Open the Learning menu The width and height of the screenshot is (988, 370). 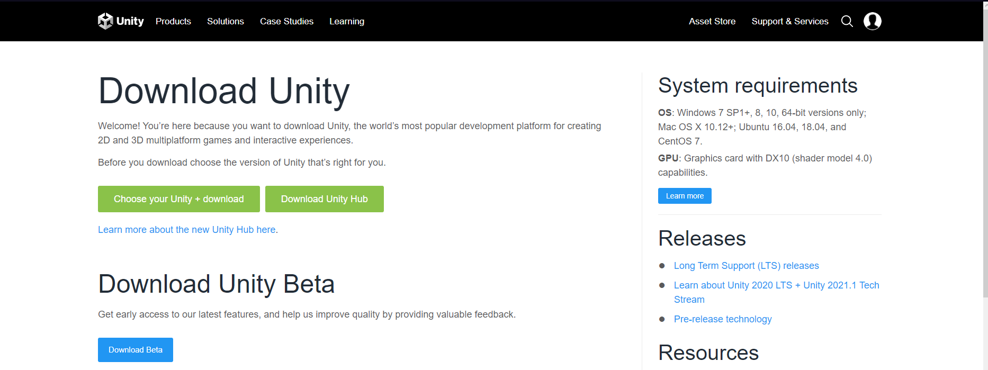[346, 21]
